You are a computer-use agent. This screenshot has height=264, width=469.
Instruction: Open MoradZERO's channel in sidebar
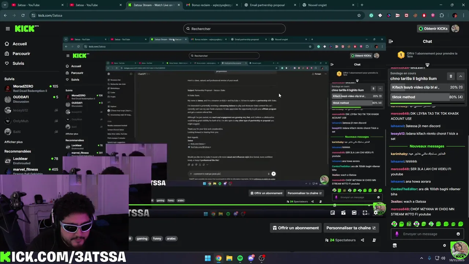pos(31,88)
